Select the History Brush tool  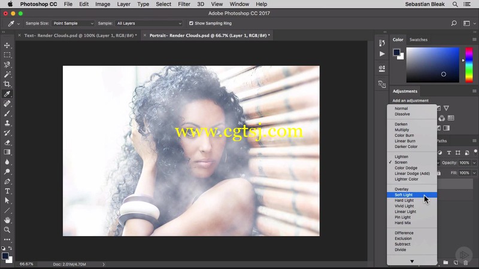point(7,133)
